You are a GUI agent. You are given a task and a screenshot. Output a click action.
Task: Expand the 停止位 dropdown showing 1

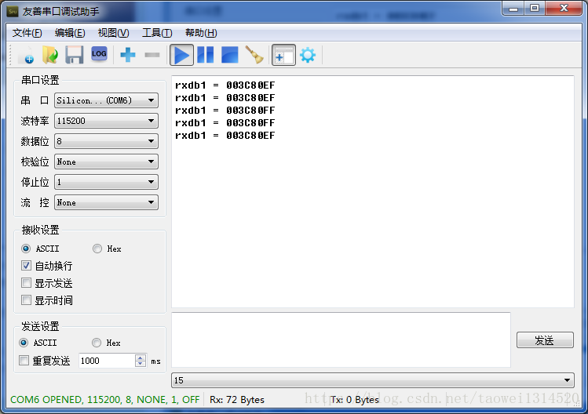pos(106,182)
